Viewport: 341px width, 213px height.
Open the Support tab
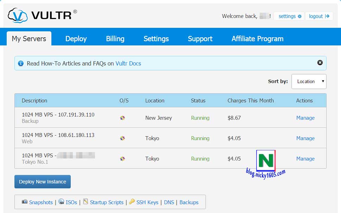200,39
